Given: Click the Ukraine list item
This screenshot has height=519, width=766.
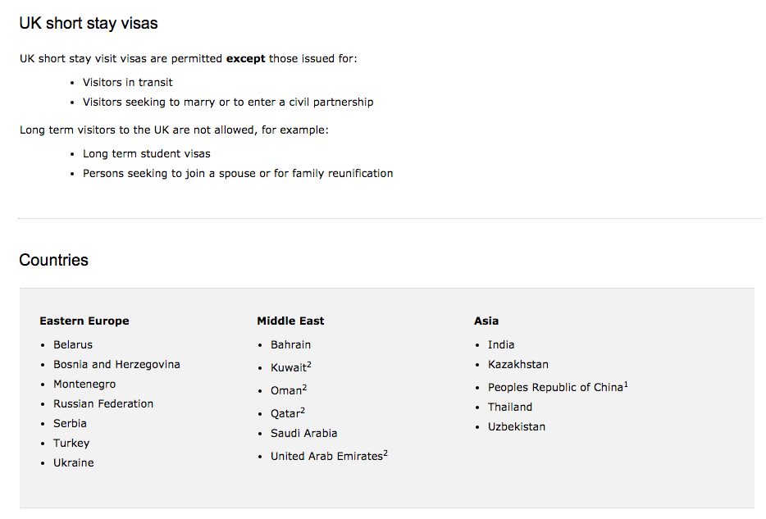Looking at the screenshot, I should [74, 463].
